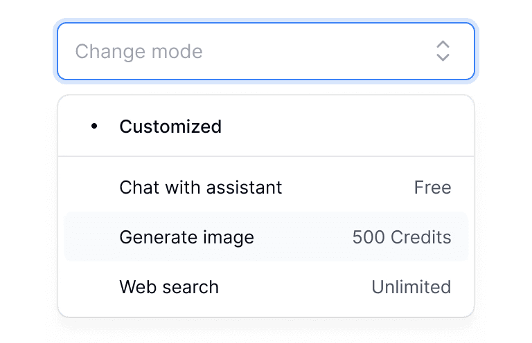Click the selected-item dot in the options list
532x343 pixels.
pos(94,127)
